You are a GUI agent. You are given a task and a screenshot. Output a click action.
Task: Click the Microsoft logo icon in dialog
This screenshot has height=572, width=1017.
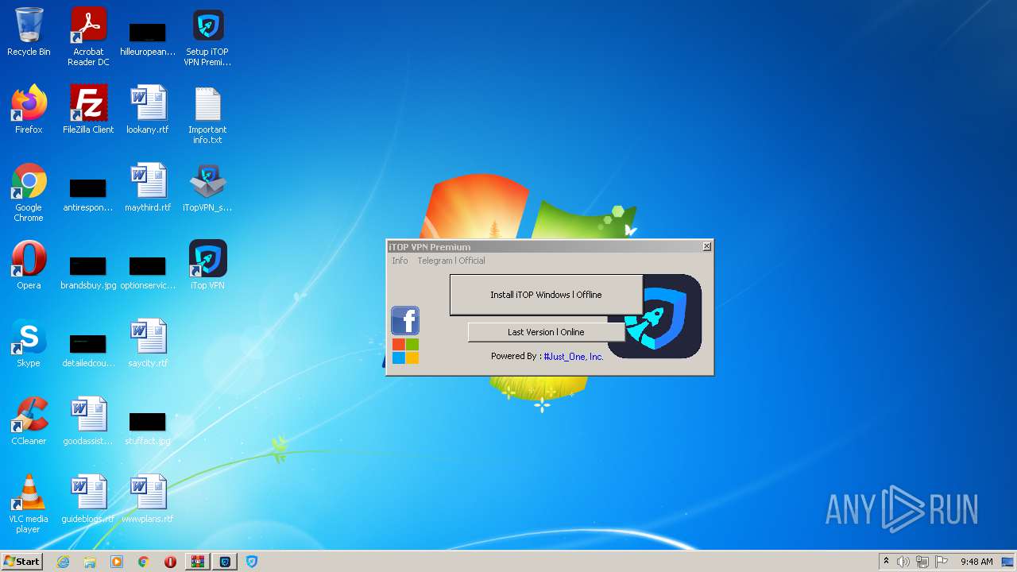[405, 351]
